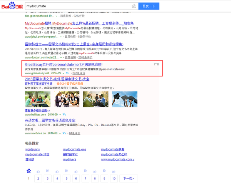Click the Baidu logo
231x189 pixels.
tap(12, 6)
